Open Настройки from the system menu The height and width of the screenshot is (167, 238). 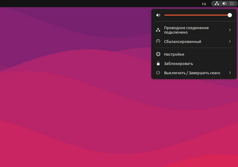(x=174, y=54)
